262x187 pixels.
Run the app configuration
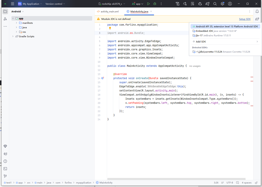(x=148, y=4)
